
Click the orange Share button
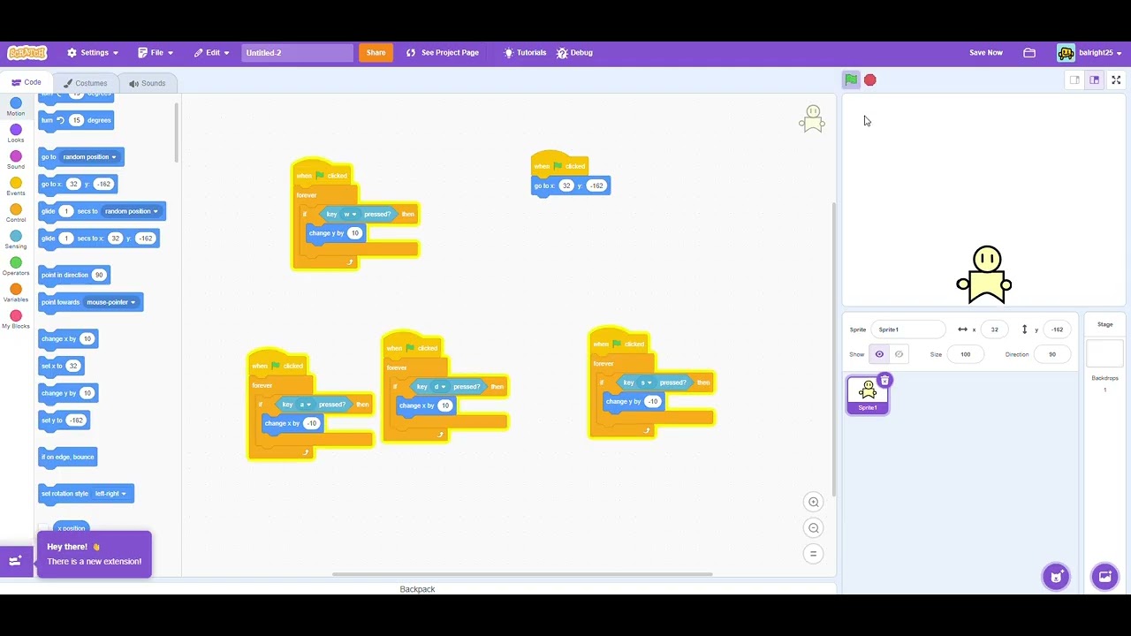coord(376,53)
